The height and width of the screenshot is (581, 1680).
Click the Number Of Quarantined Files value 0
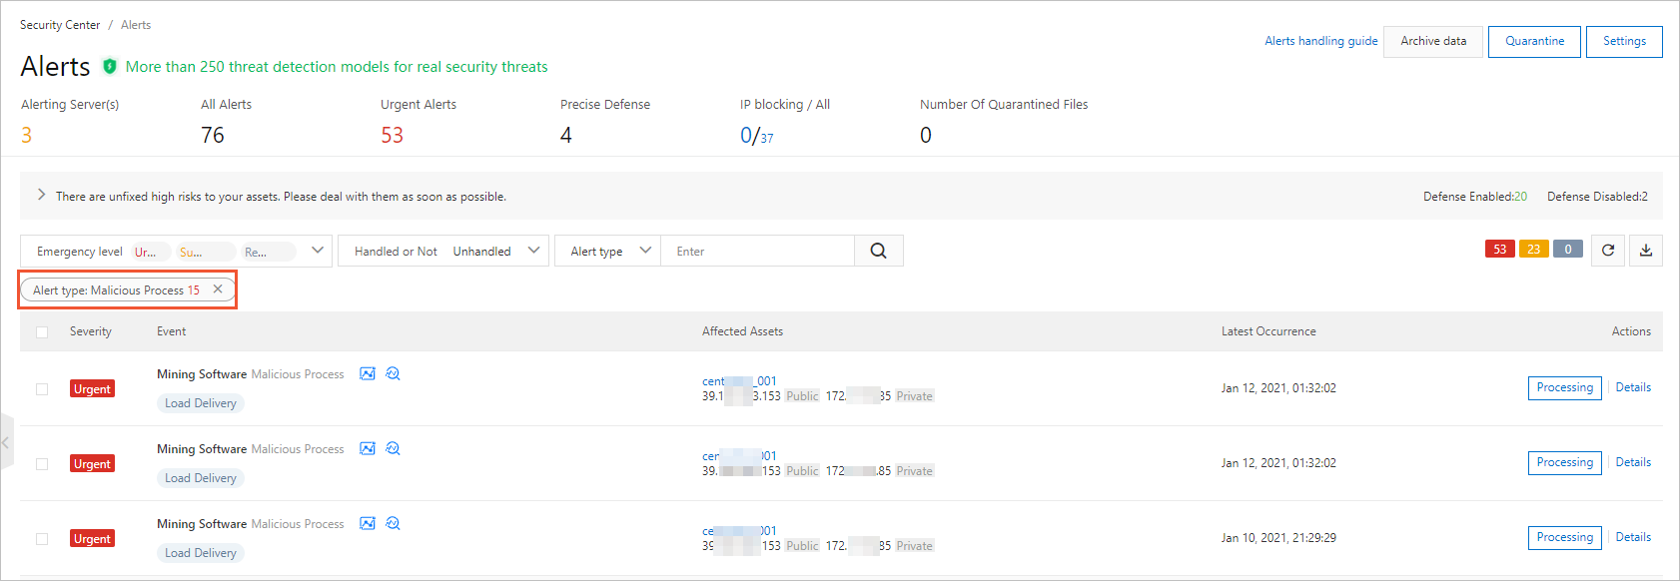[926, 135]
